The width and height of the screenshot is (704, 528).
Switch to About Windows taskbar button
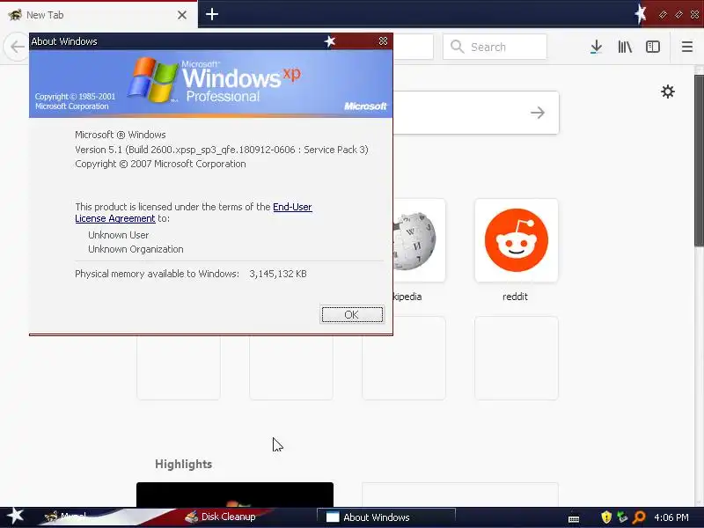pyautogui.click(x=386, y=517)
